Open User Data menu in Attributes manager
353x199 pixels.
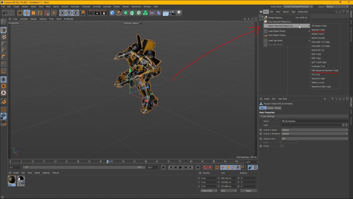click(282, 99)
